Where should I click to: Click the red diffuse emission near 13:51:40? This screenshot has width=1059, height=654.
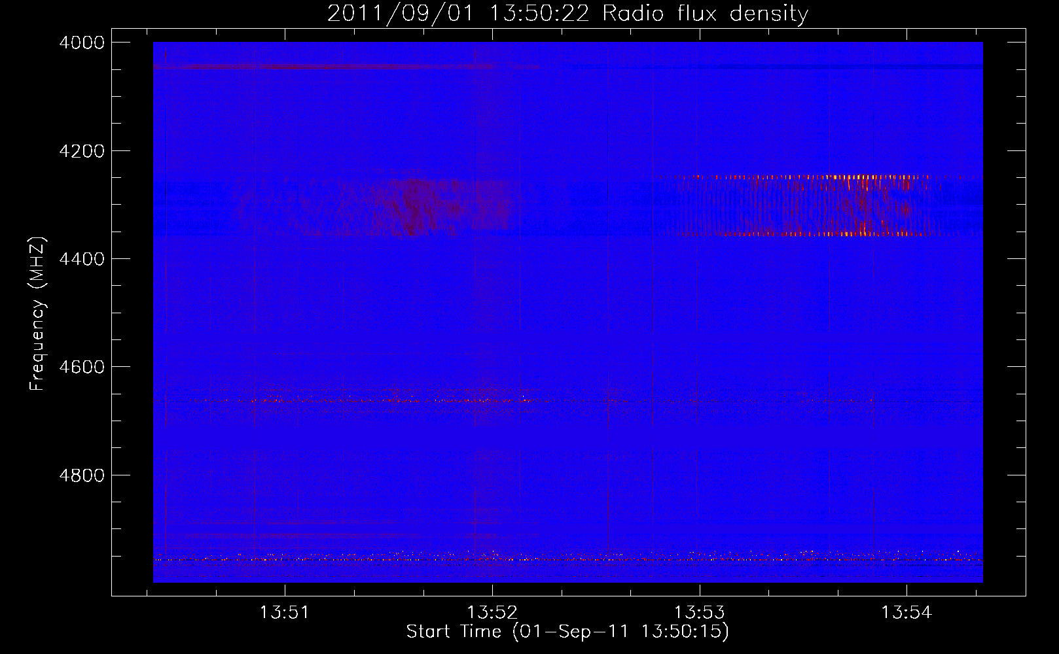(416, 207)
